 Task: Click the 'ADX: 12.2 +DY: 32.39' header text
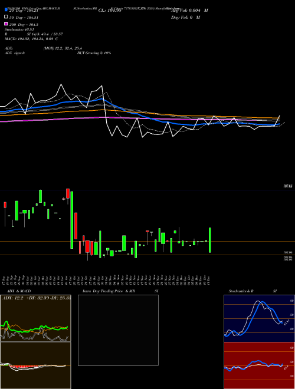click(27, 298)
